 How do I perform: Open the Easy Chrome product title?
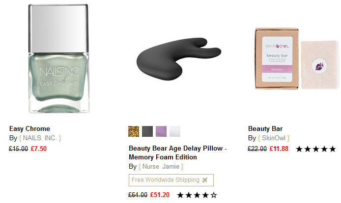coord(29,129)
